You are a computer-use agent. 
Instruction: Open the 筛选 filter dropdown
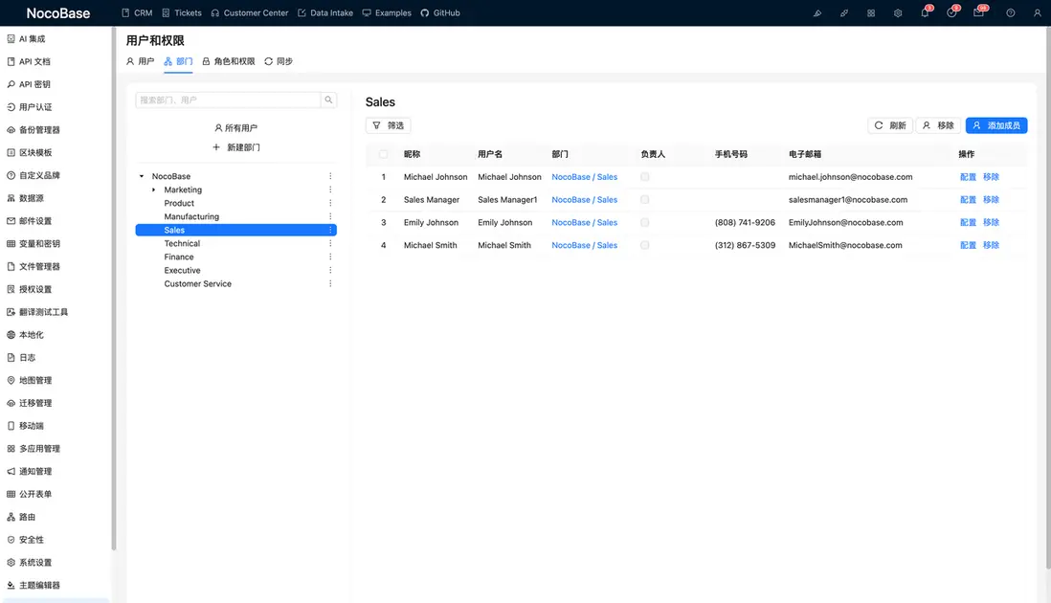pyautogui.click(x=388, y=125)
